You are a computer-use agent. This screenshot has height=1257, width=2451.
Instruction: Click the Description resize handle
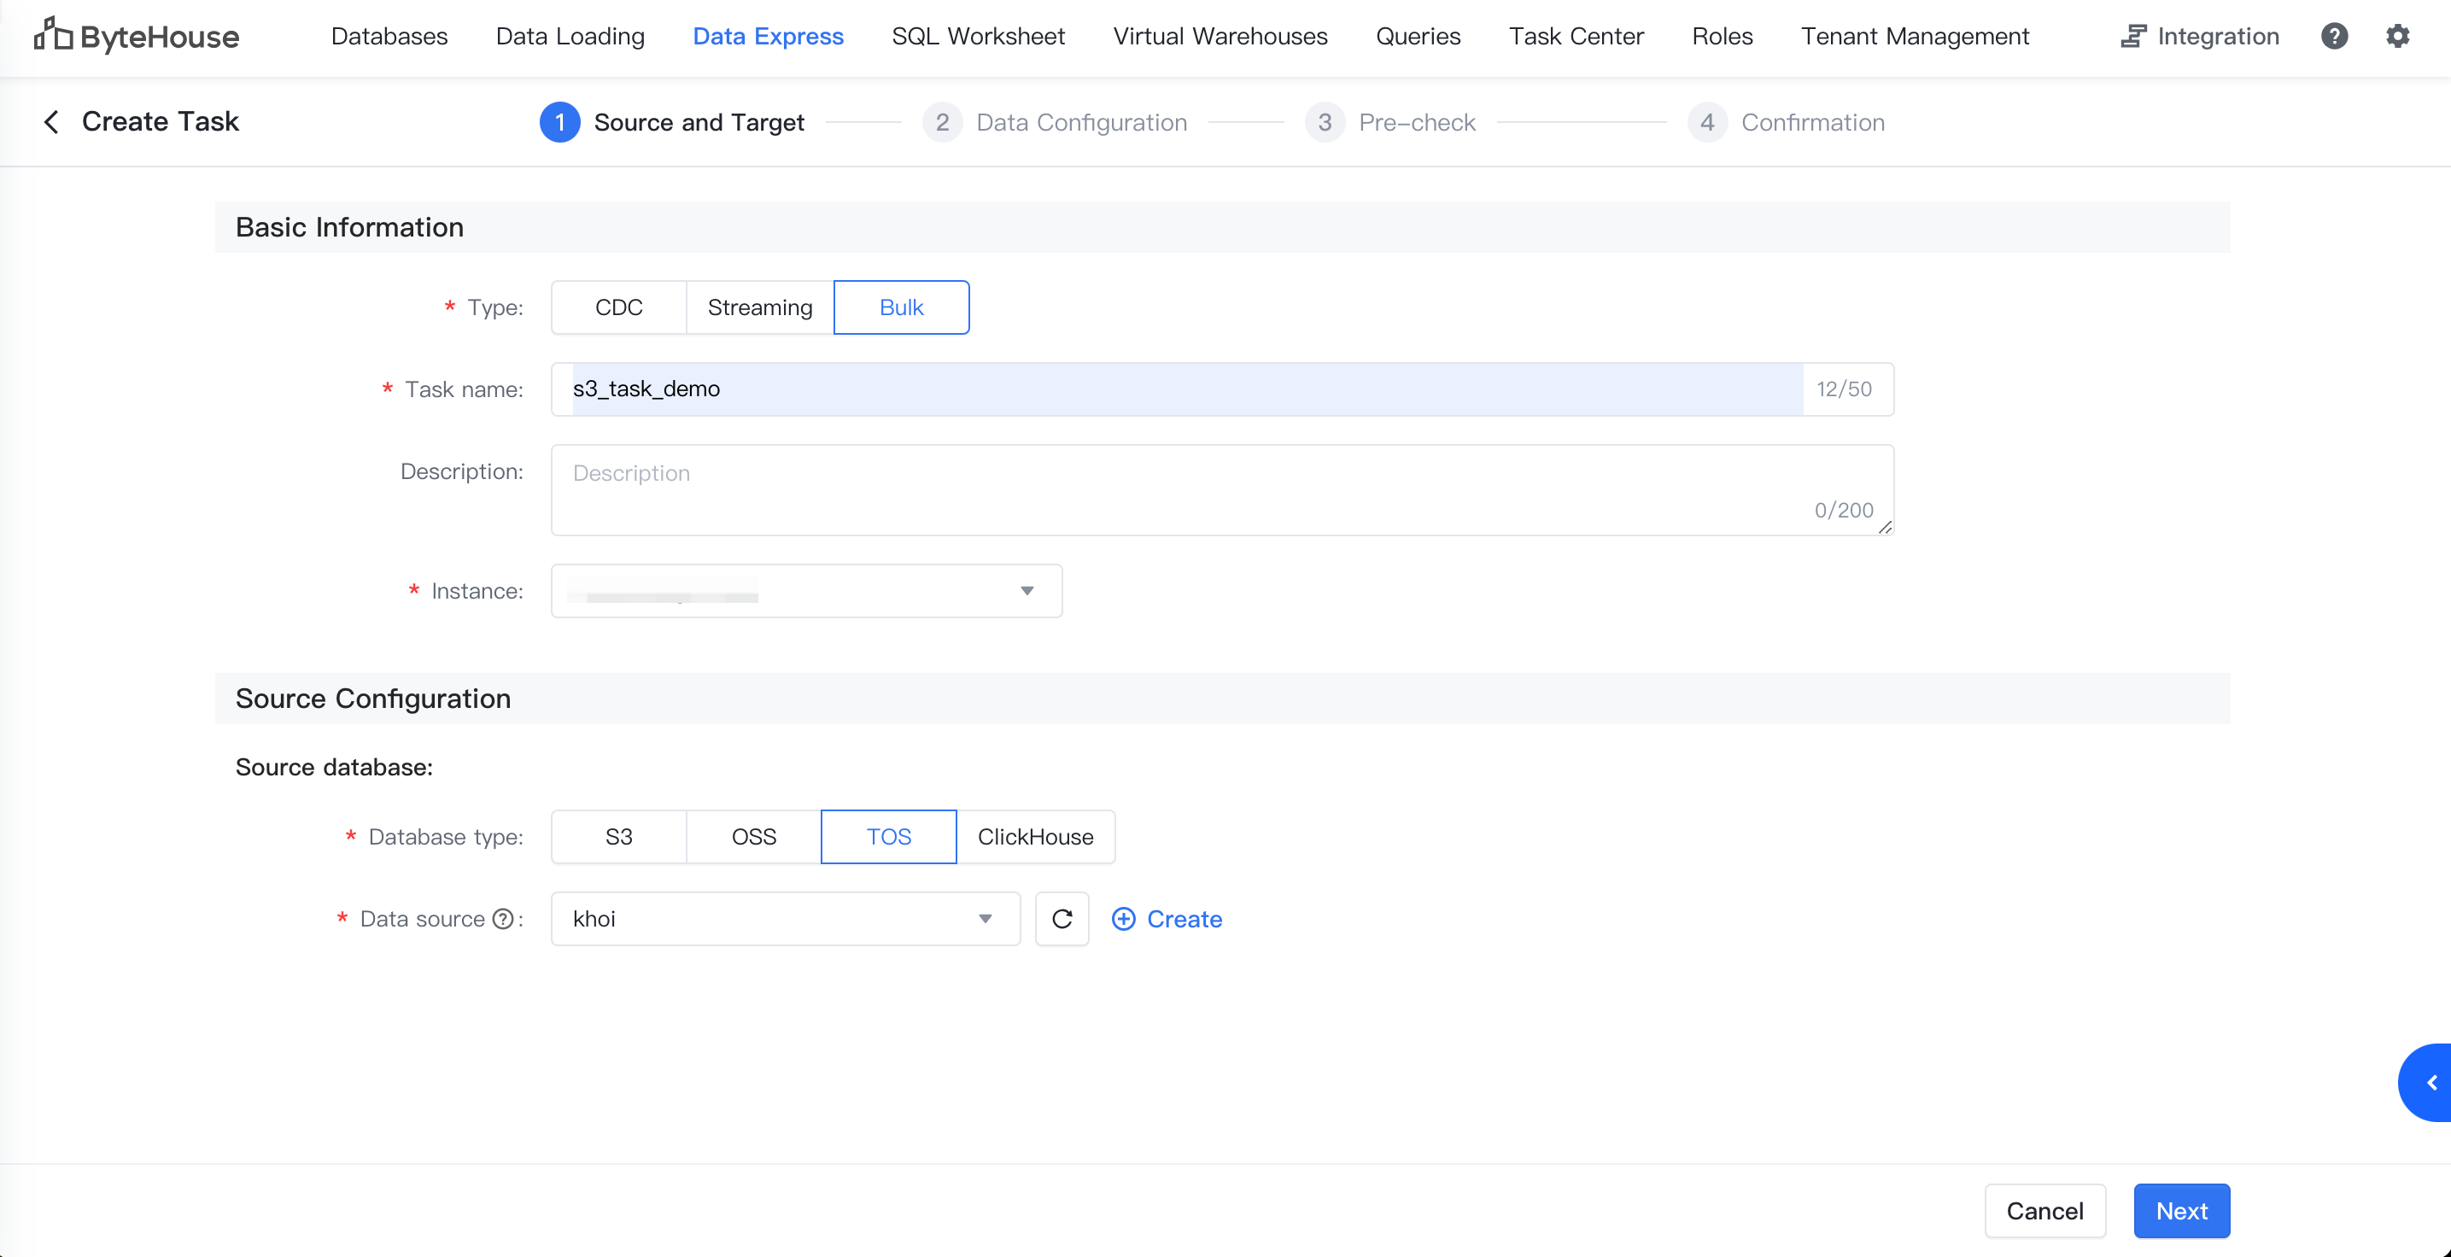(x=1885, y=527)
